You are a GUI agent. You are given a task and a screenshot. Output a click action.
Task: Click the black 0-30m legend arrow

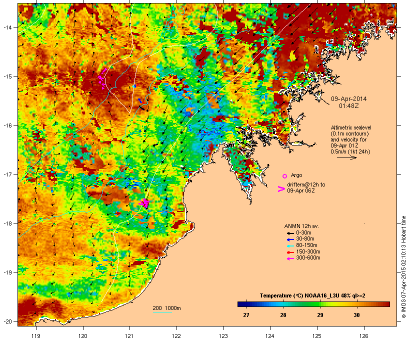290,233
